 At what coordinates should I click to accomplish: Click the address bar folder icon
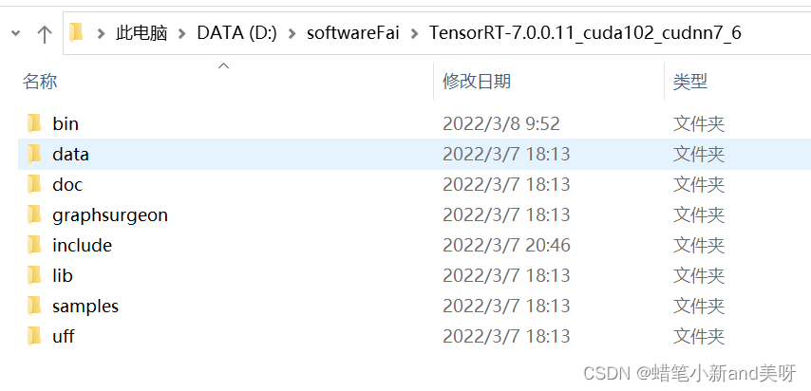(x=76, y=32)
